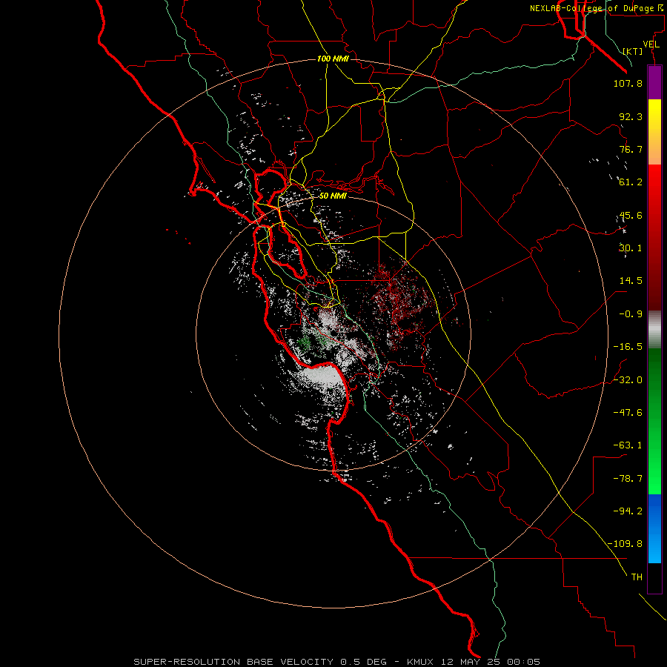Select the 14.5 scale value
The height and width of the screenshot is (667, 667).
pyautogui.click(x=631, y=281)
